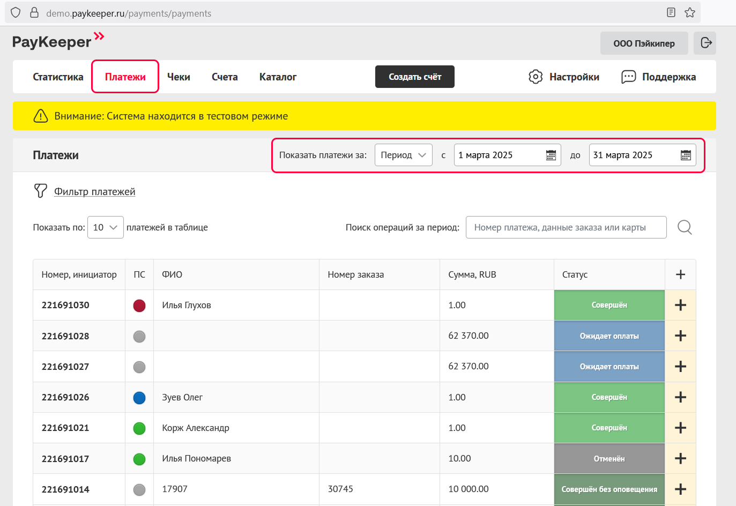The width and height of the screenshot is (736, 506).
Task: Click order number 30745
Action: click(340, 489)
